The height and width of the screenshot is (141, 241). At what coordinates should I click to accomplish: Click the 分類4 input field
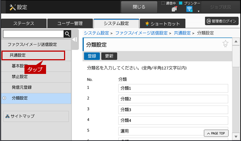(173, 121)
